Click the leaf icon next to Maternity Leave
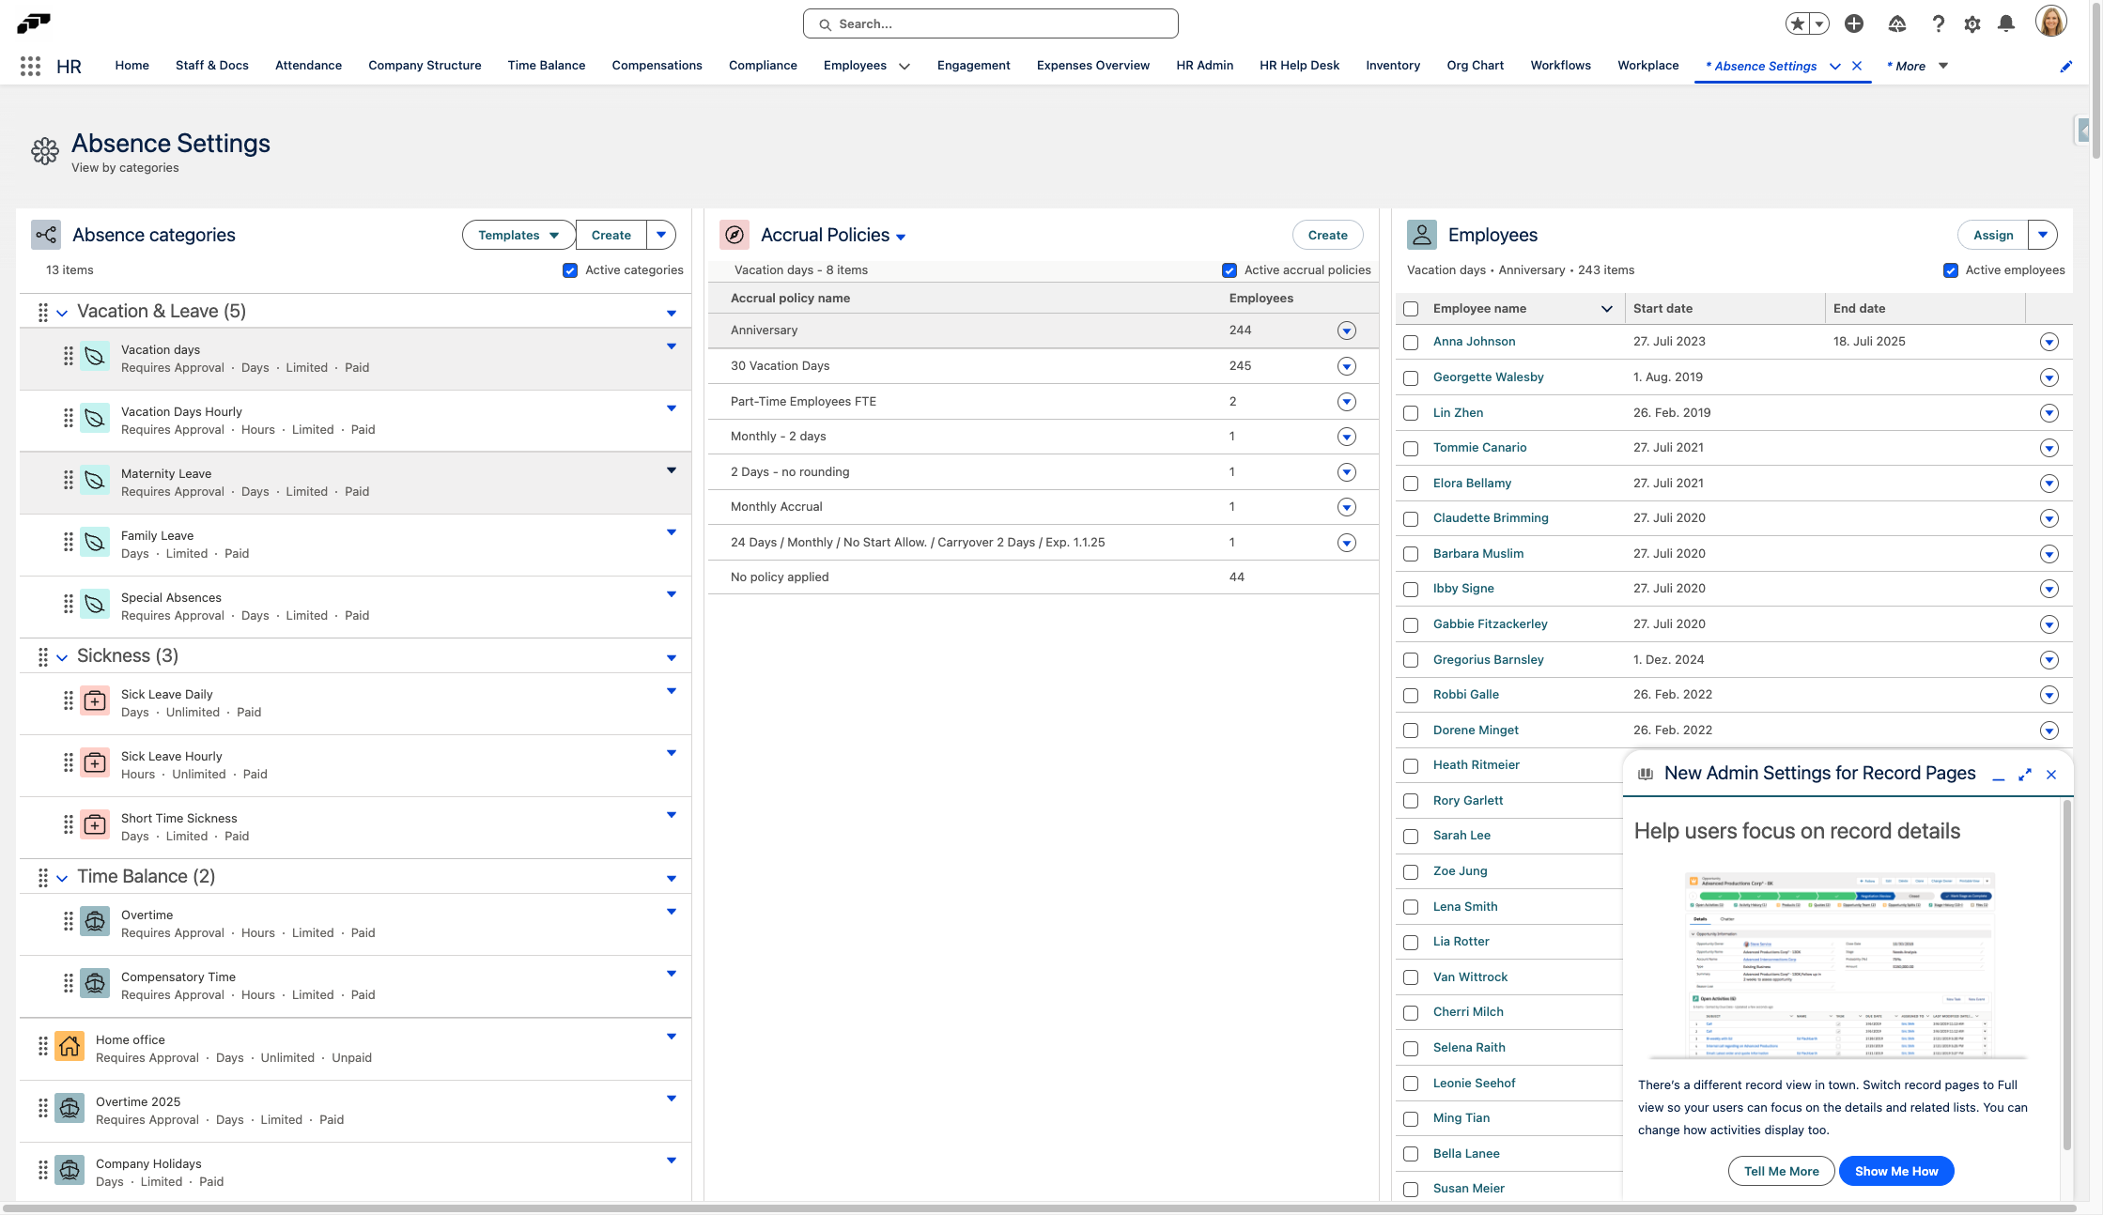 (x=95, y=480)
